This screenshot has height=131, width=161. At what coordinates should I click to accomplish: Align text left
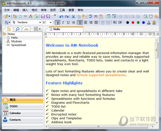click(80, 23)
